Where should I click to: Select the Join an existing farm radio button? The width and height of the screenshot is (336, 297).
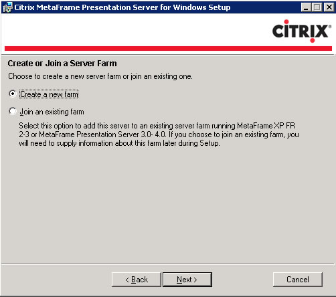(13, 111)
